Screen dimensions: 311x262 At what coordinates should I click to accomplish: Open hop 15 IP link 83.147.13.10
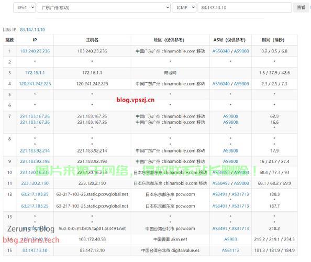click(35, 250)
